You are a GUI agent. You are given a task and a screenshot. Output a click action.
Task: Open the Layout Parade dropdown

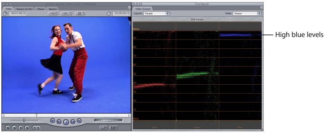(157, 14)
